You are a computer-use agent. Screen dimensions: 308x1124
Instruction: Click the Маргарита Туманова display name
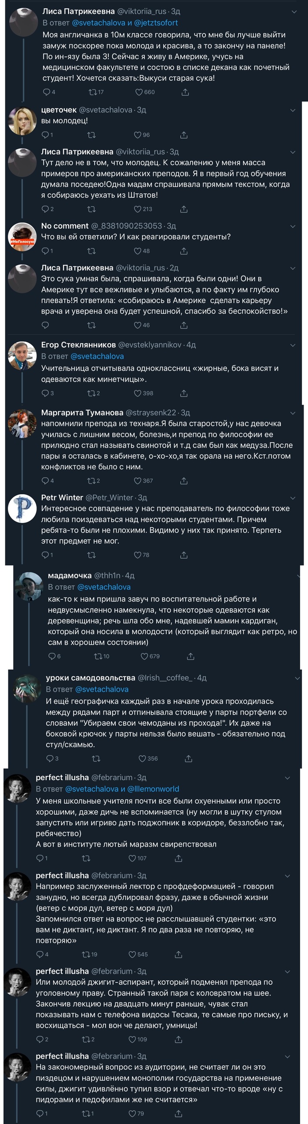point(82,413)
